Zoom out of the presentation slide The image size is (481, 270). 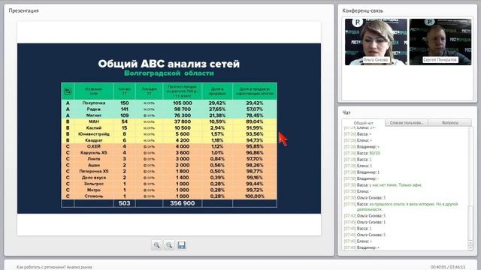click(x=169, y=245)
